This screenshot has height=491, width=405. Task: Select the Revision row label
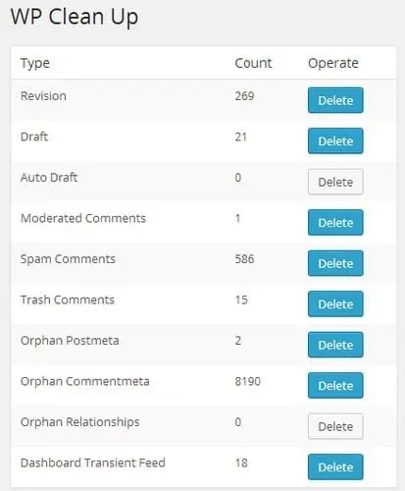click(43, 96)
